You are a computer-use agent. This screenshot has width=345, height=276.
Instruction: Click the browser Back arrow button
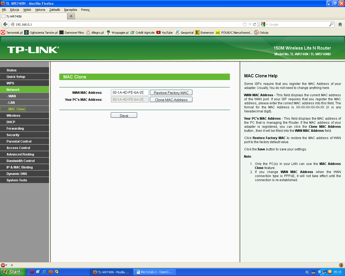(5, 24)
